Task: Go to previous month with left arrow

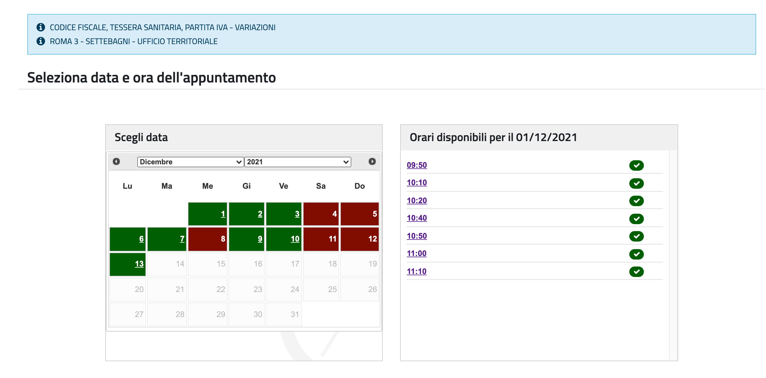Action: pos(116,161)
